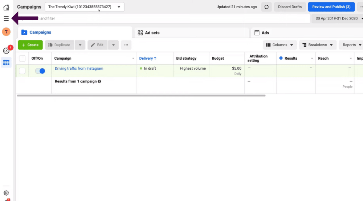This screenshot has width=363, height=201.
Task: Open the cookie icon with notification badge
Action: (x=6, y=51)
